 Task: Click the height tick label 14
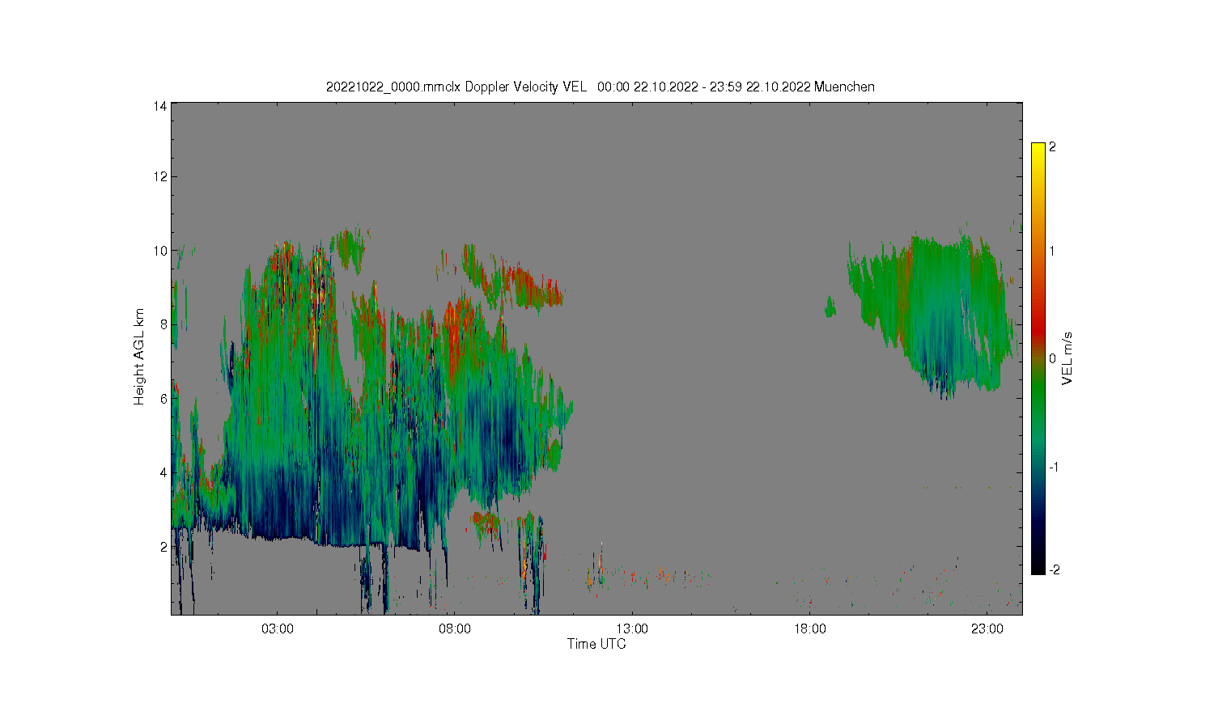(161, 105)
